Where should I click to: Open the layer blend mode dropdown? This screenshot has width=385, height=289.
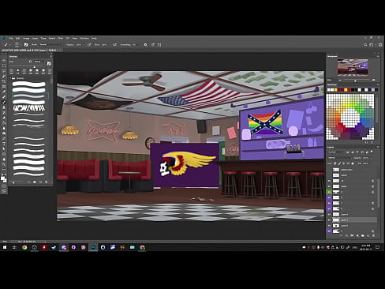(339, 158)
